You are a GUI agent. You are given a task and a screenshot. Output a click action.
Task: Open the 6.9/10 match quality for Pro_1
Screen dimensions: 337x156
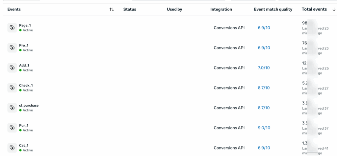point(264,48)
